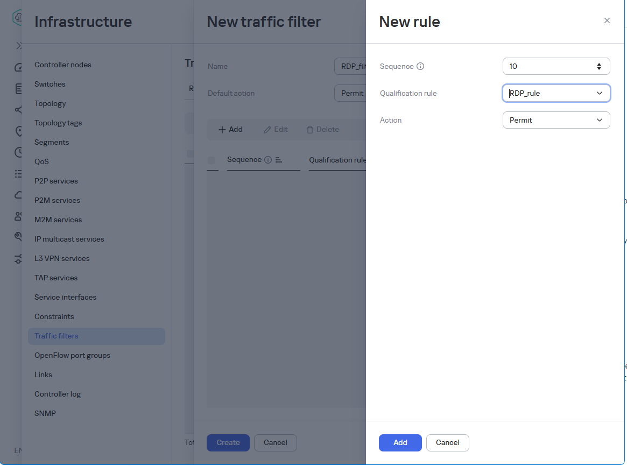Open Constraints menu item
627x466 pixels.
[54, 317]
